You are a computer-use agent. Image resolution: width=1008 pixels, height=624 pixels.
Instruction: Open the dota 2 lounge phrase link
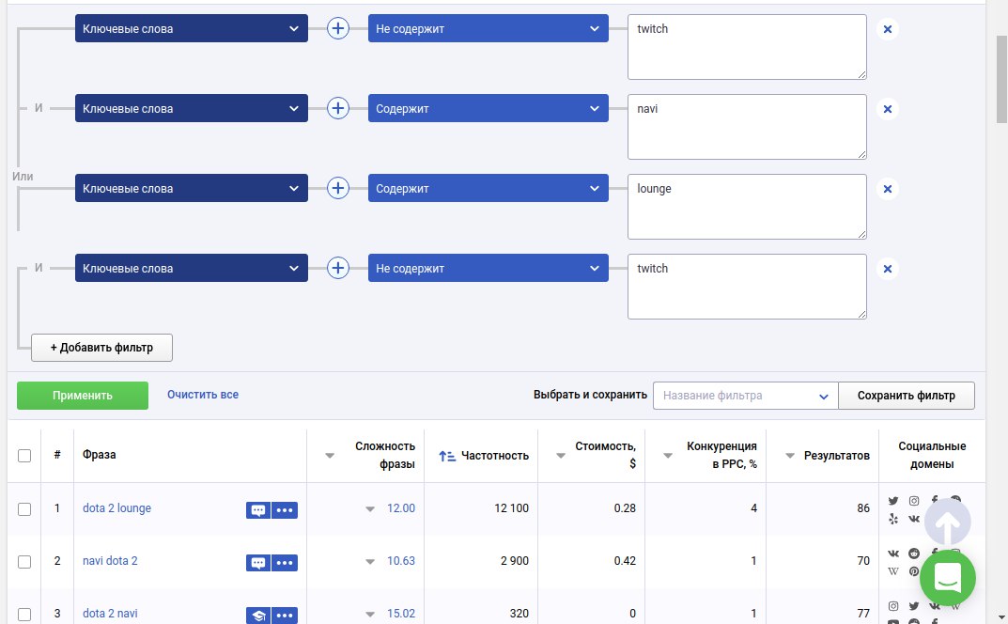click(x=117, y=508)
